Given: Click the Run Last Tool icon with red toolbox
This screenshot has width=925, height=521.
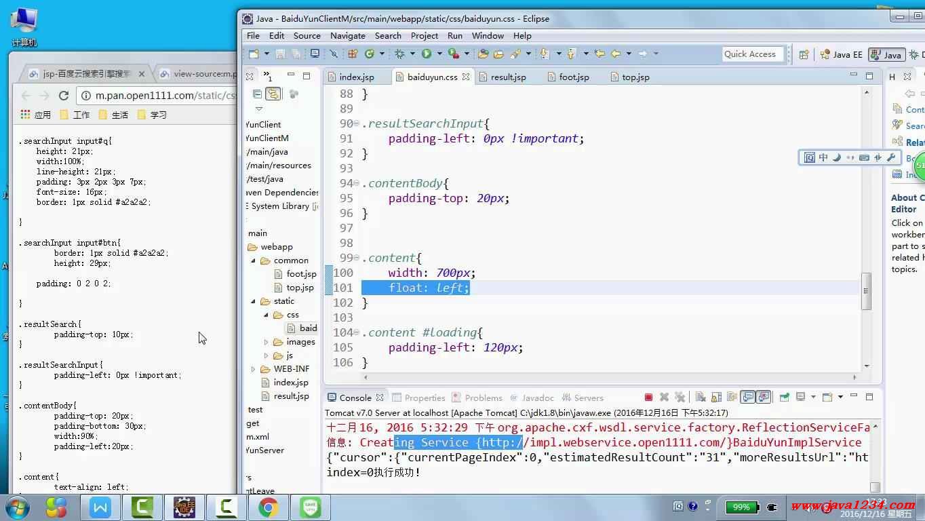Looking at the screenshot, I should pos(454,54).
